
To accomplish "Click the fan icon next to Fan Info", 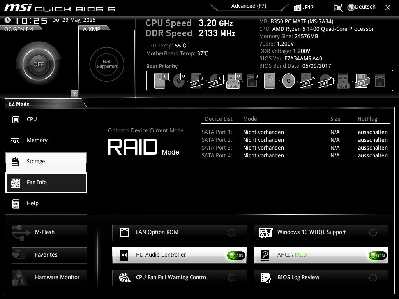I will click(x=15, y=183).
